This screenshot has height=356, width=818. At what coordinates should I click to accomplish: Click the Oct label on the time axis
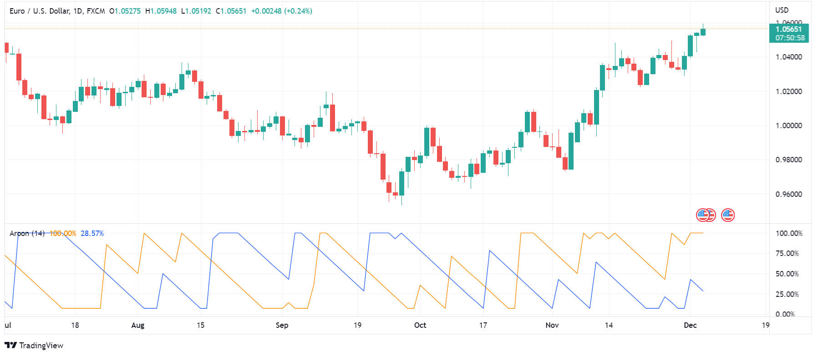point(420,325)
